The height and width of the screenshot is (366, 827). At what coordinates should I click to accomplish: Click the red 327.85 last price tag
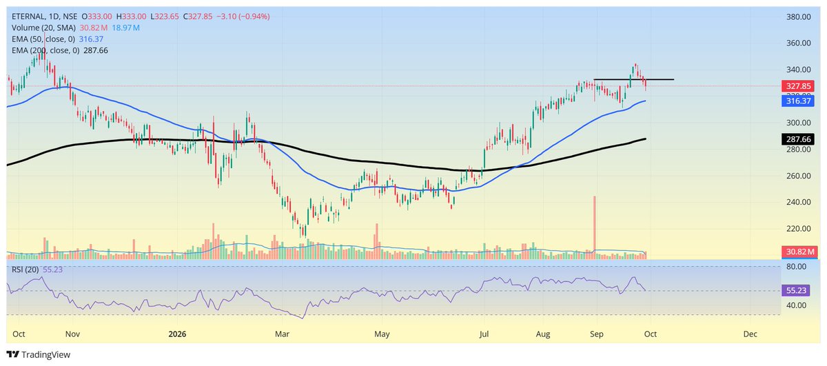(799, 86)
